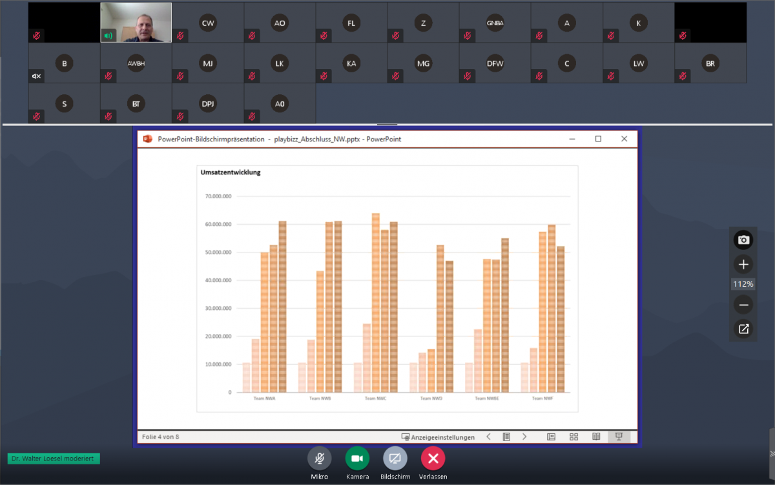775x485 pixels.
Task: Toggle the Bildschirm screen share button
Action: click(x=395, y=459)
